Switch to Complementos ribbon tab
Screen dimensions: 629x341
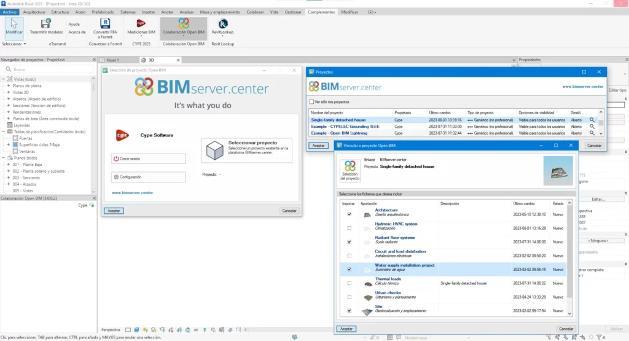tap(321, 12)
